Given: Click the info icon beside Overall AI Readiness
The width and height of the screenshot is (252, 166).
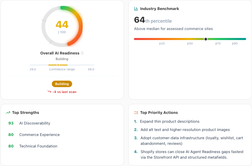Looking at the screenshot, I should point(82,53).
